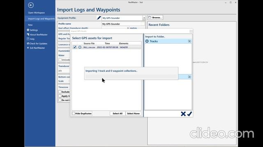263x147 pixels.
Task: Add a subfolder with Tracks plus icon
Action: (x=189, y=41)
